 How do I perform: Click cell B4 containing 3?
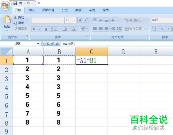click(x=59, y=87)
